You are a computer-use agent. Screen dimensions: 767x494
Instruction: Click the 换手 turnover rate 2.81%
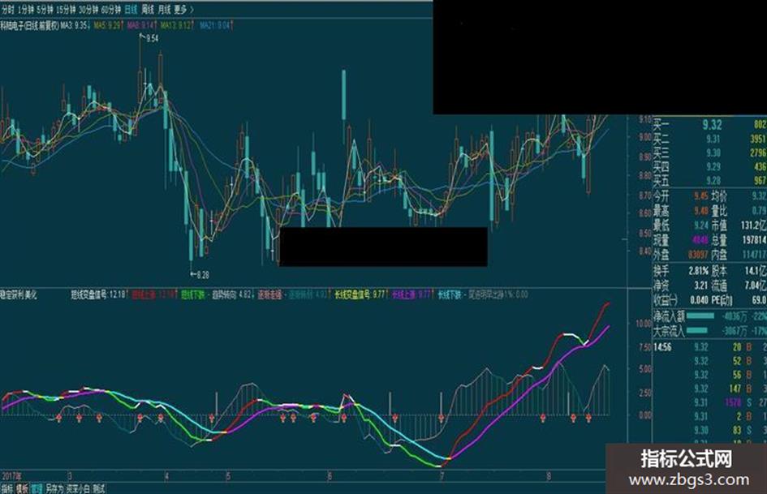tap(698, 271)
